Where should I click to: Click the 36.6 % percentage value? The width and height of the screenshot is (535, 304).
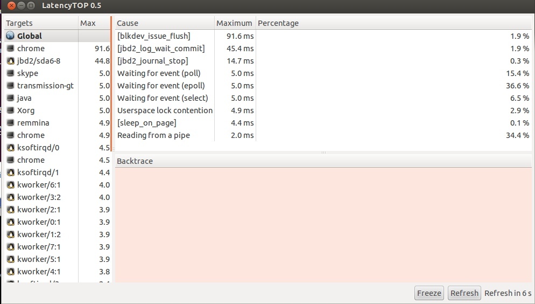pyautogui.click(x=517, y=85)
